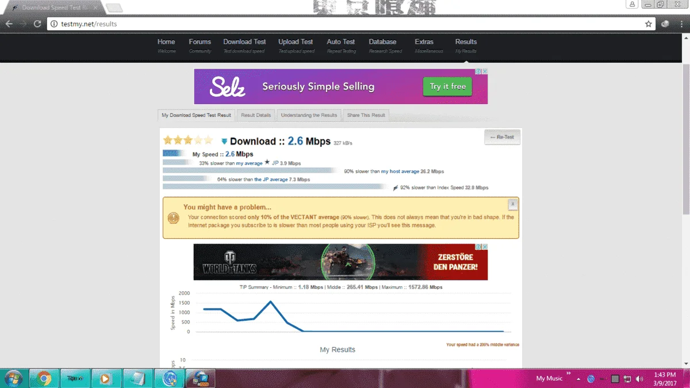View the site information icon in address bar
Screen dimensions: 690x388
click(x=54, y=24)
